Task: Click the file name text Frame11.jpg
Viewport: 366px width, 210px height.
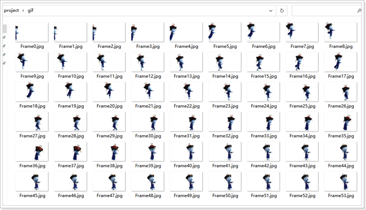Action: coord(109,76)
